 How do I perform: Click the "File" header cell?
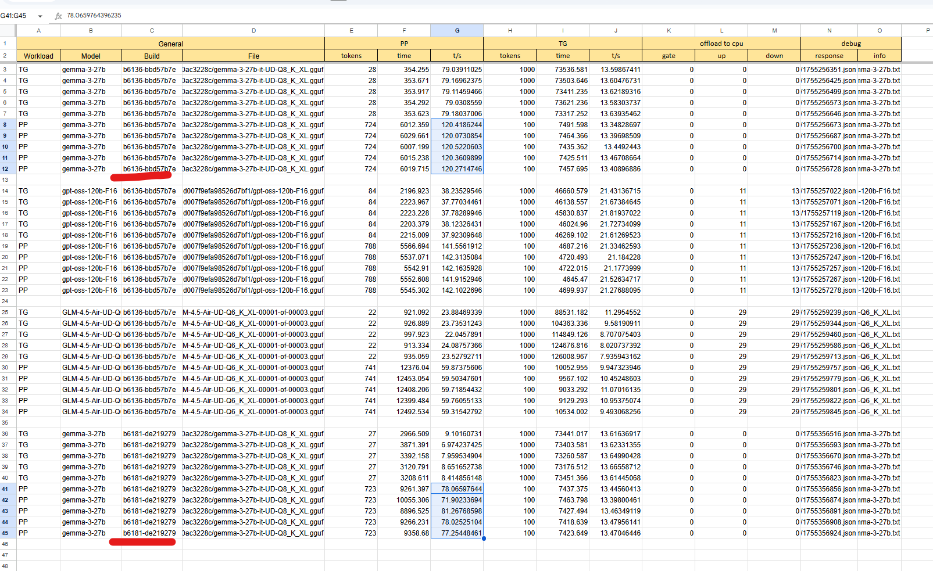click(x=253, y=56)
